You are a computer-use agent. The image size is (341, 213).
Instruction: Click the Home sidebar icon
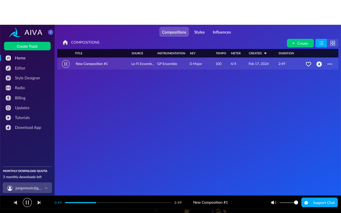coord(8,58)
